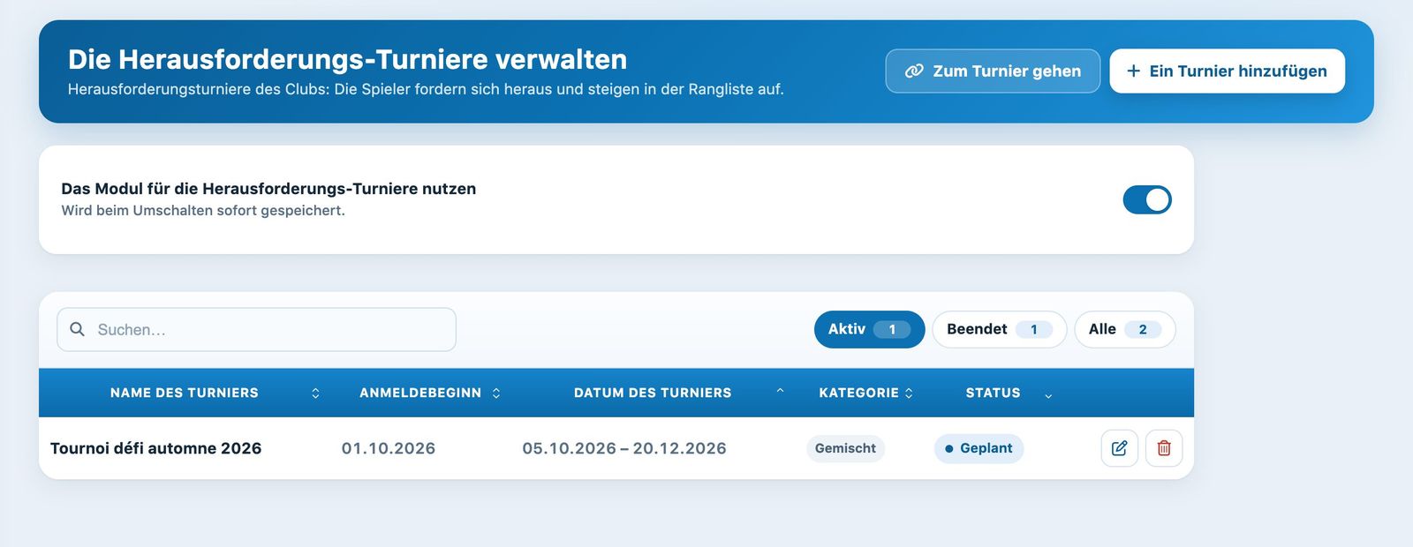Viewport: 1413px width, 547px height.
Task: Show the Alle filter tab
Action: click(x=1124, y=329)
